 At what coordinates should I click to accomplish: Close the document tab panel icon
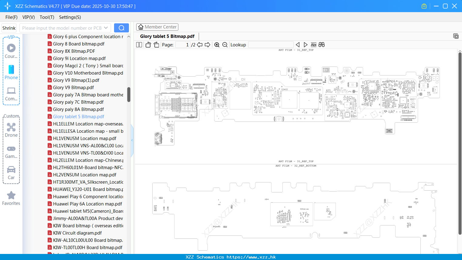click(x=456, y=36)
